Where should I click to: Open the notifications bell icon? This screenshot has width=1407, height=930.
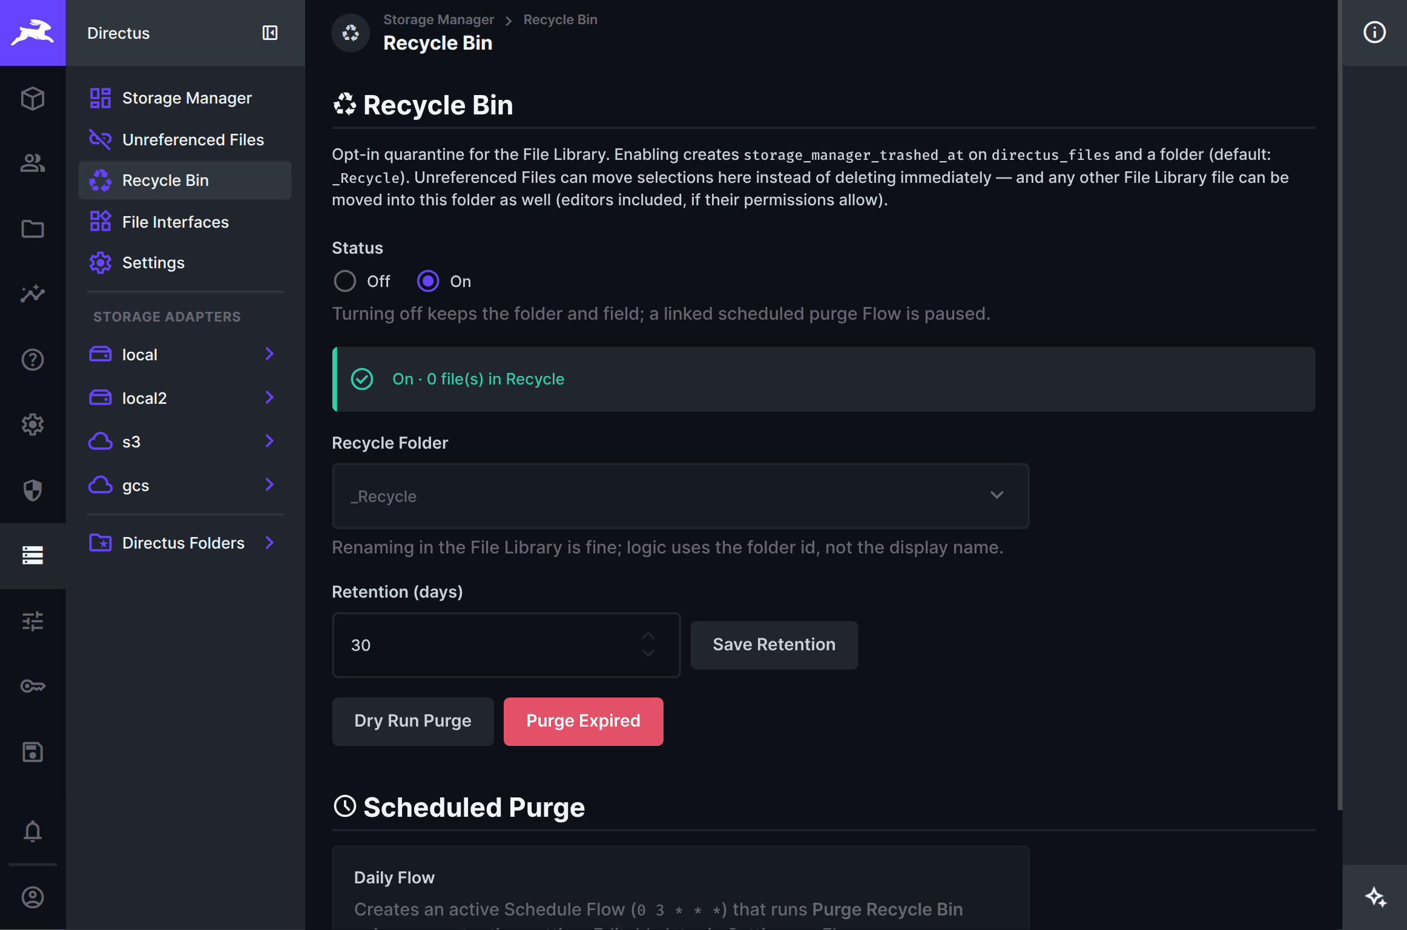[x=33, y=831]
